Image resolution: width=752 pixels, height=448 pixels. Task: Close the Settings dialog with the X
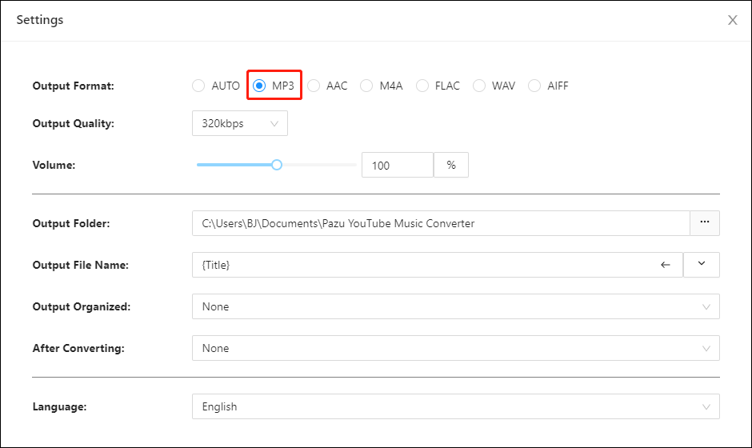click(x=732, y=20)
